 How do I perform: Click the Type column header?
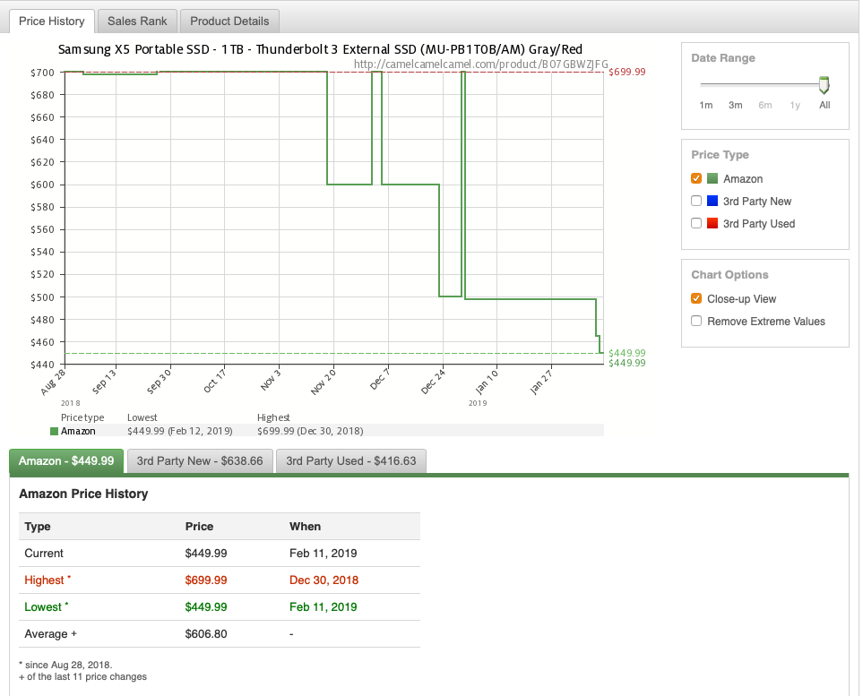[x=38, y=527]
